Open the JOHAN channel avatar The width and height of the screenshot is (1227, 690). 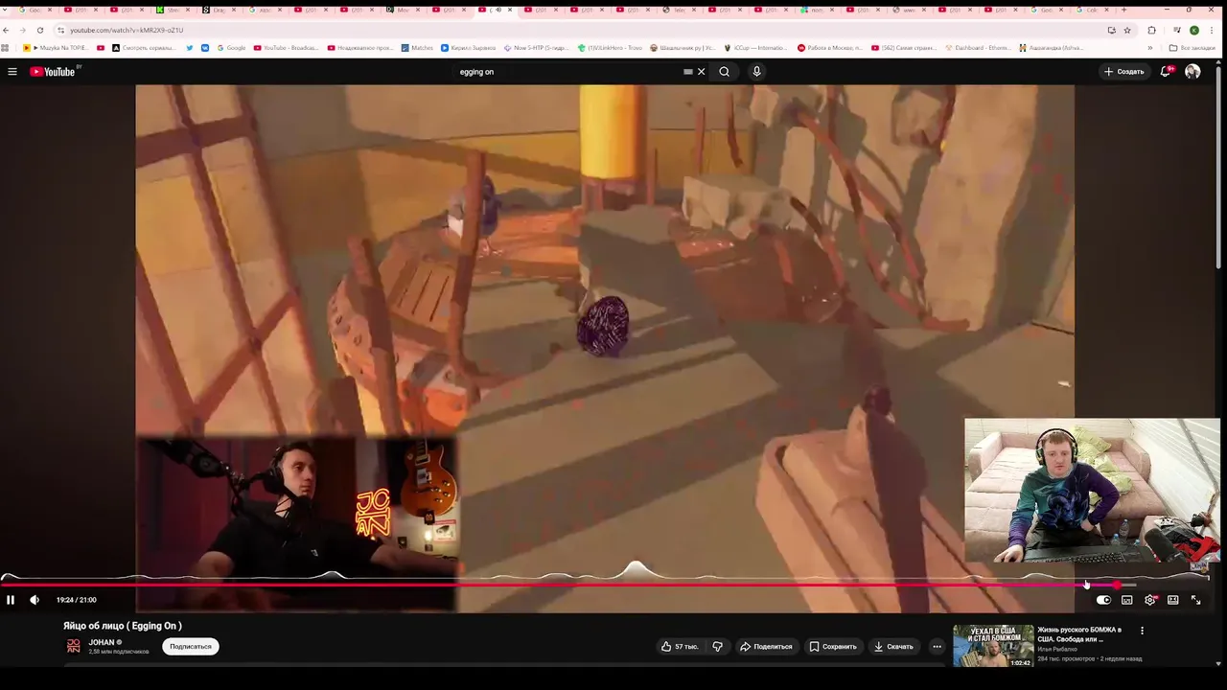[73, 646]
